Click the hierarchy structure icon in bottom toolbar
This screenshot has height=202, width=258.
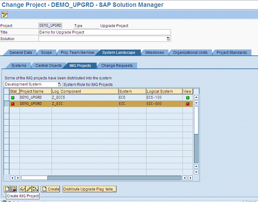[x=35, y=189]
